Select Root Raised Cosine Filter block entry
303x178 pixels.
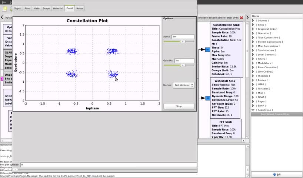coord(277,114)
